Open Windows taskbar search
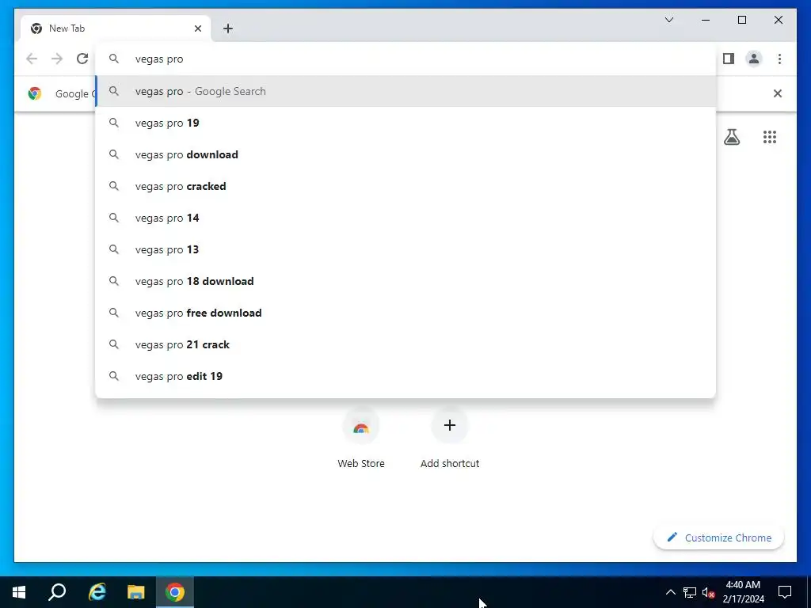 pos(57,592)
